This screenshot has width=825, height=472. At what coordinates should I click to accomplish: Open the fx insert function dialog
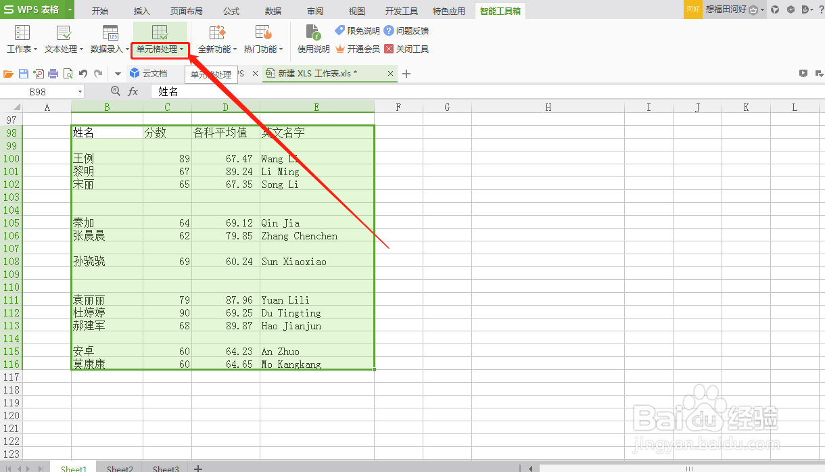133,91
